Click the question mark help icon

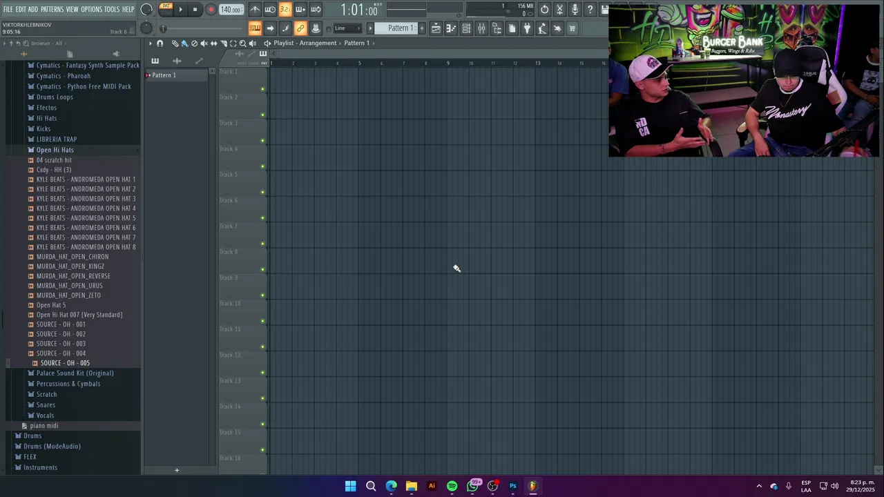tap(590, 10)
